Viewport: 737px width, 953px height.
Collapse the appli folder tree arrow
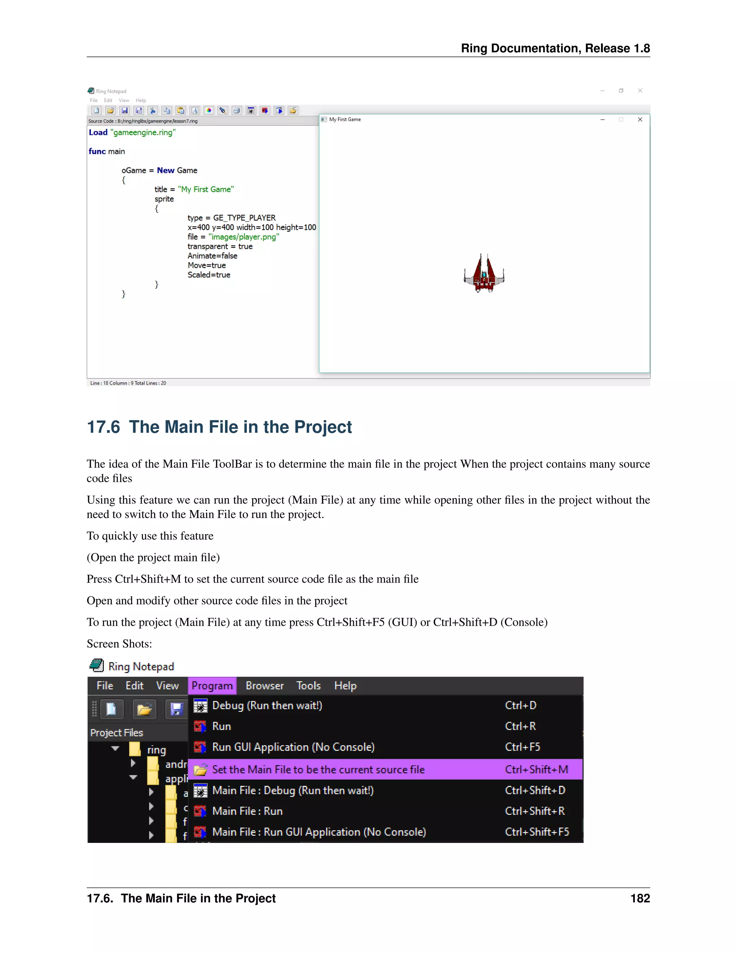[133, 777]
